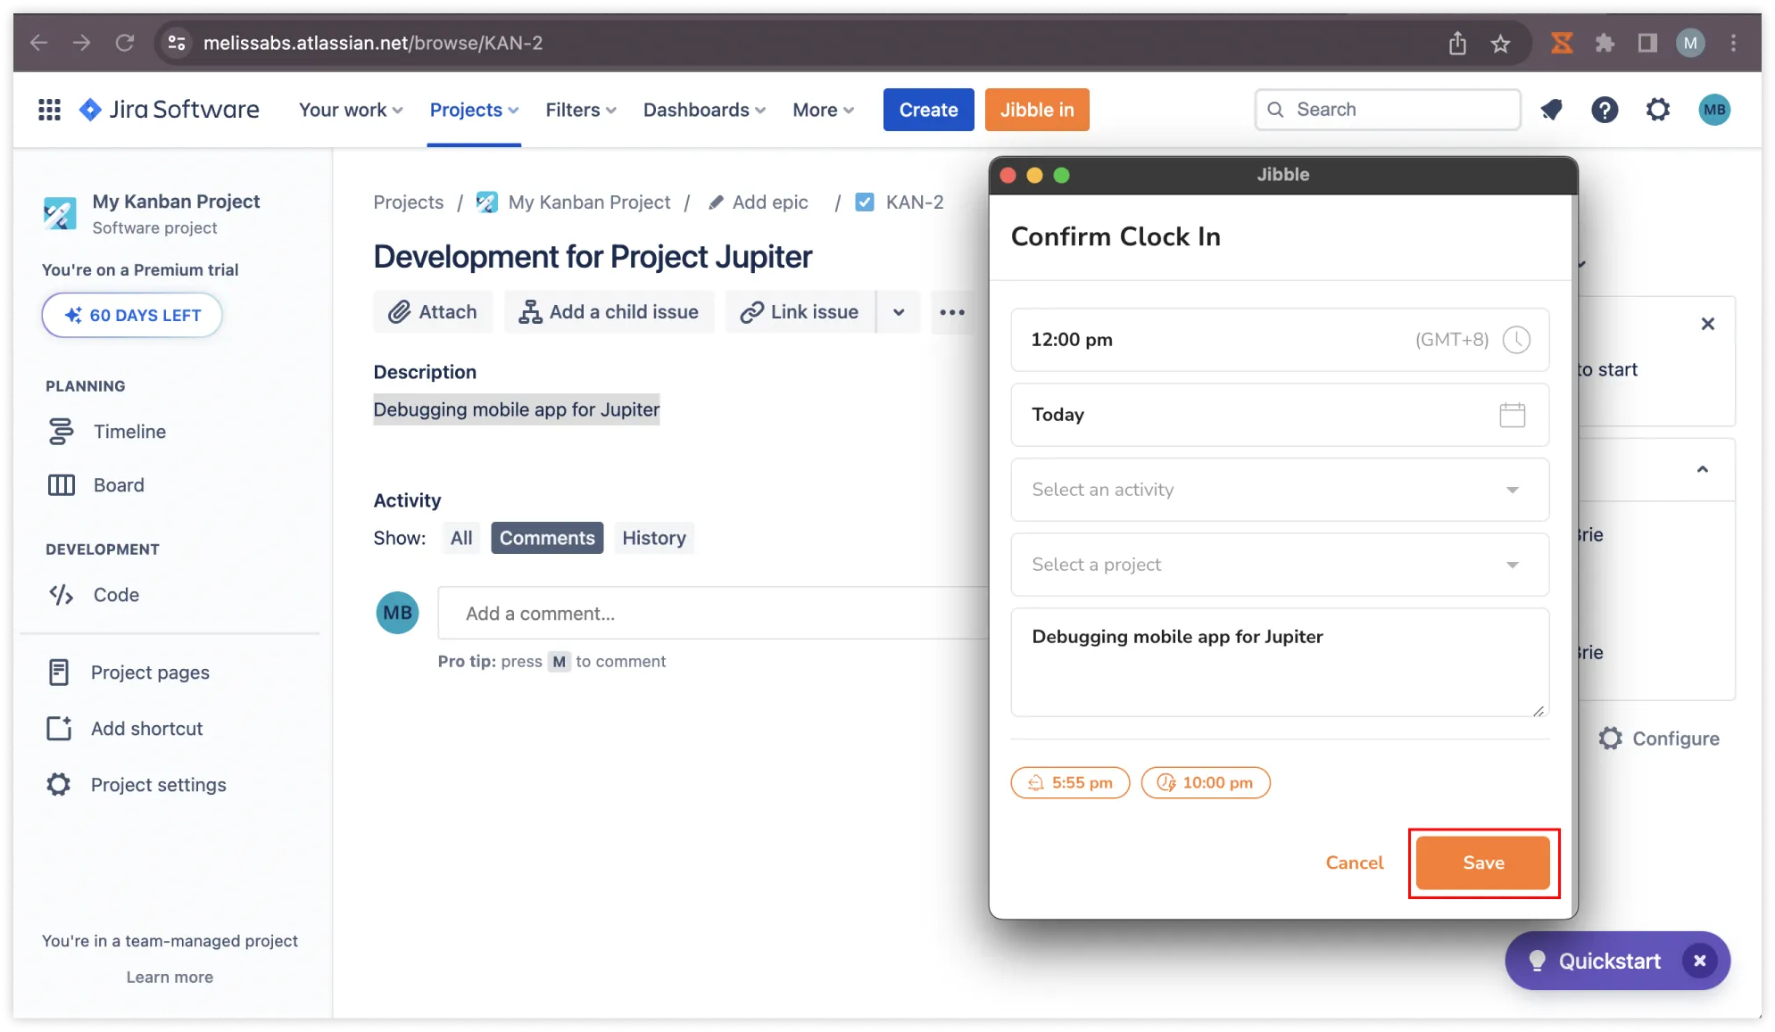The height and width of the screenshot is (1032, 1775).
Task: Select the 5:55 pm reminder chip
Action: [1070, 782]
